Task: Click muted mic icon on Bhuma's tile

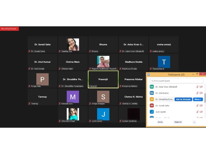Action: coord(90,51)
